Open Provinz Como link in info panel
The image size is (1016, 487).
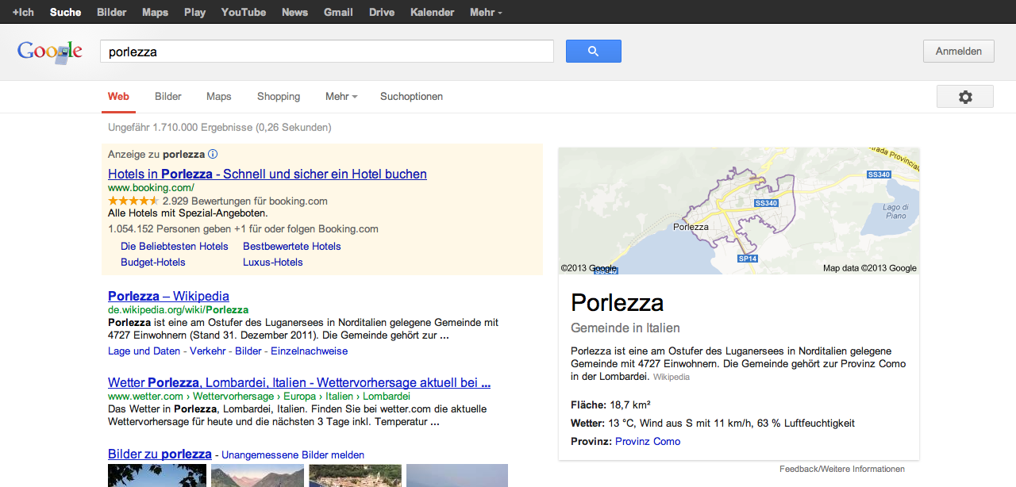648,442
